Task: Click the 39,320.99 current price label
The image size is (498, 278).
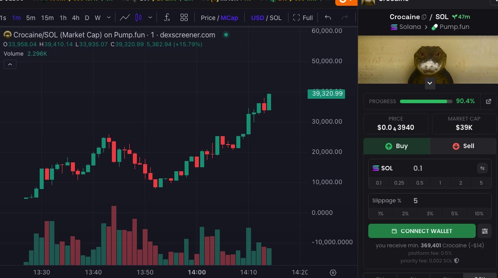Action: [326, 93]
